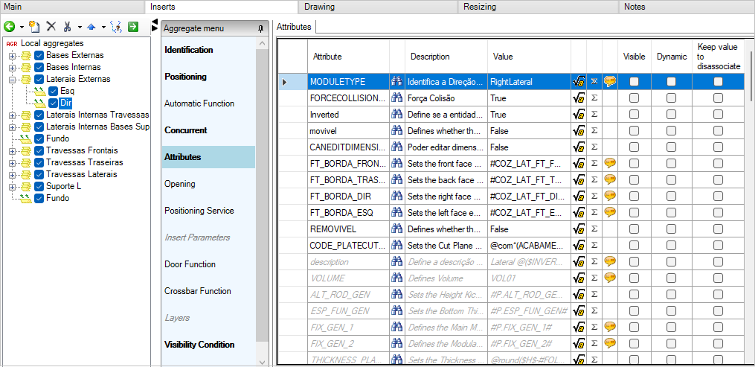Click the green forward arrow square icon
Image resolution: width=755 pixels, height=367 pixels.
[133, 27]
